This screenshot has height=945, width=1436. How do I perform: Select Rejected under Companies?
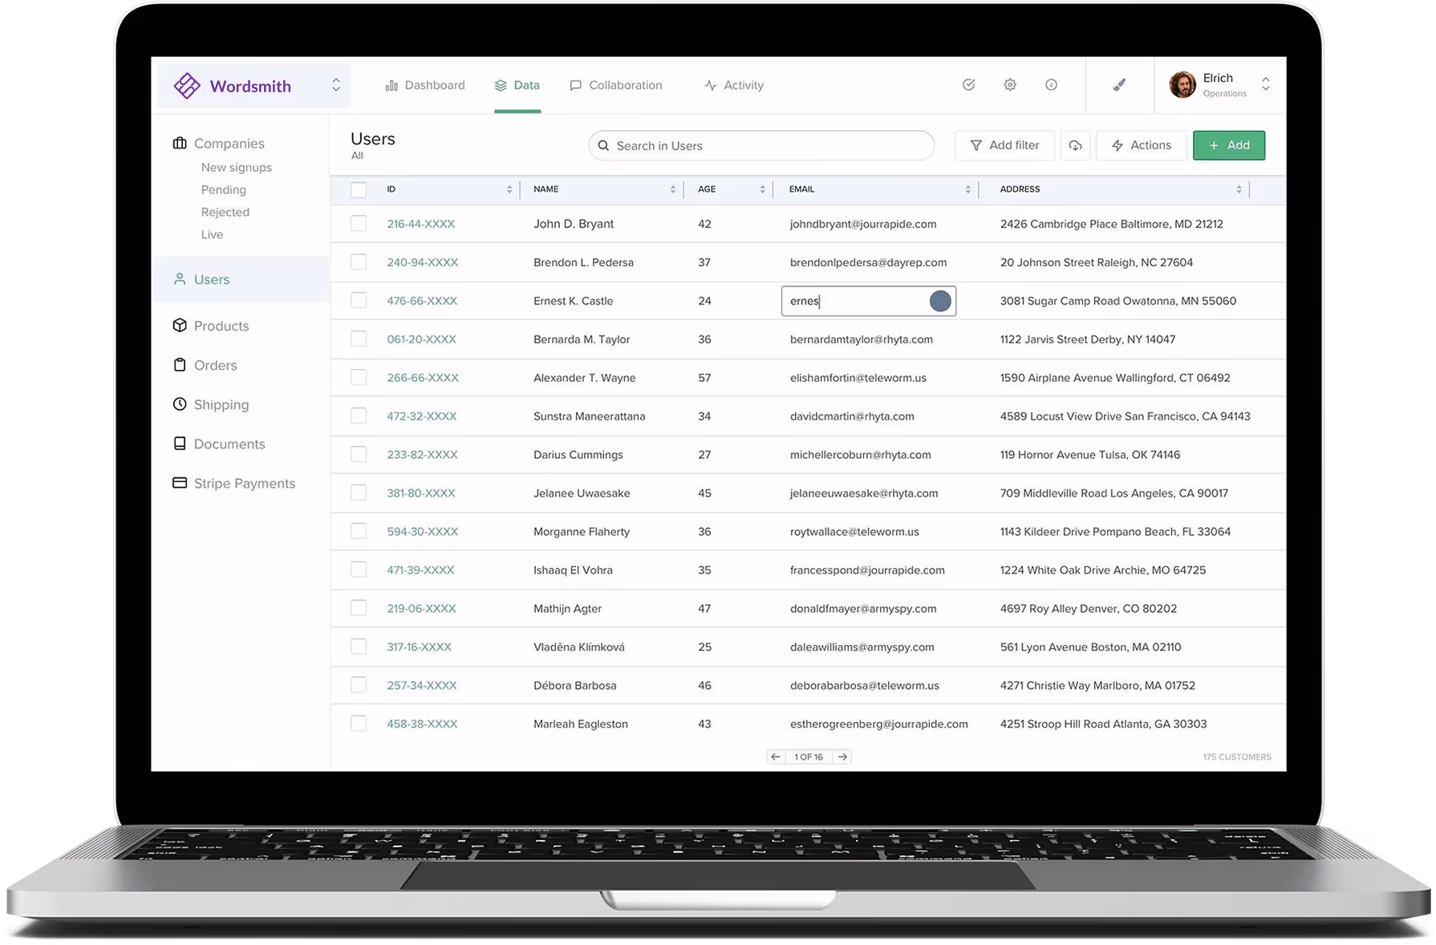225,212
